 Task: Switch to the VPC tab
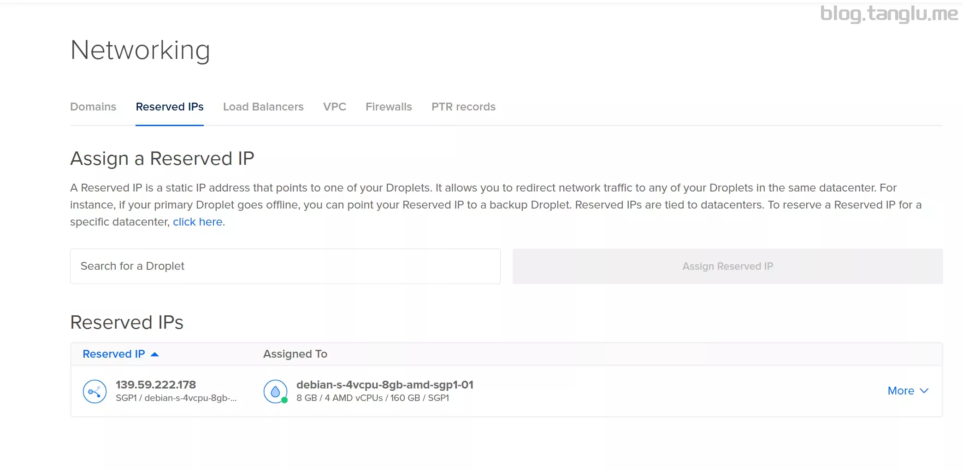(x=335, y=107)
